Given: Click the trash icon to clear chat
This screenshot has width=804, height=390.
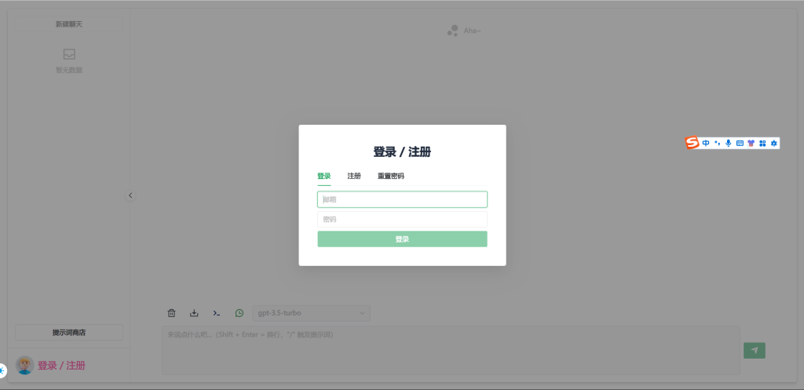Looking at the screenshot, I should (172, 313).
